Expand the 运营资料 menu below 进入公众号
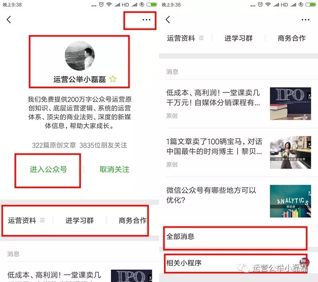Image resolution: width=318 pixels, height=282 pixels. (x=26, y=221)
